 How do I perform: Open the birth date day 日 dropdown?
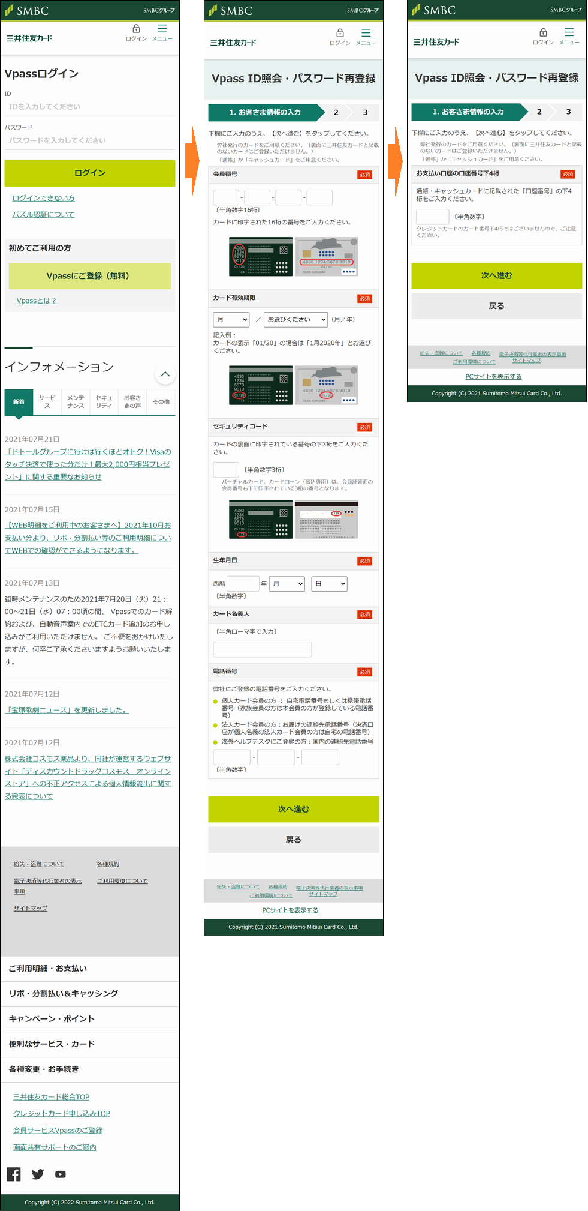[x=329, y=583]
